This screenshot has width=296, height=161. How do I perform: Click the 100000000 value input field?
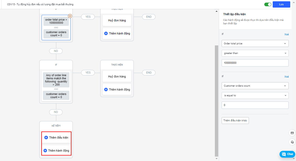click(x=255, y=63)
